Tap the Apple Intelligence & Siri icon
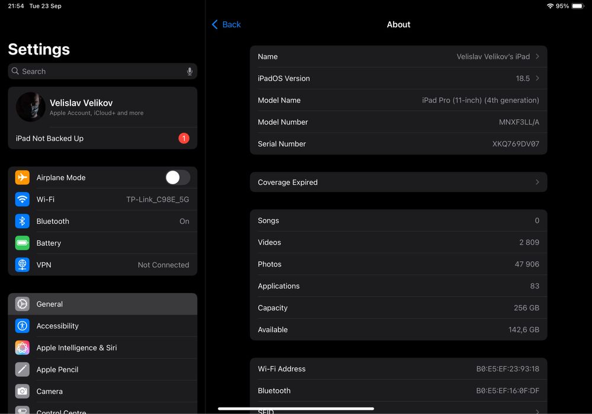This screenshot has height=414, width=592. 22,348
